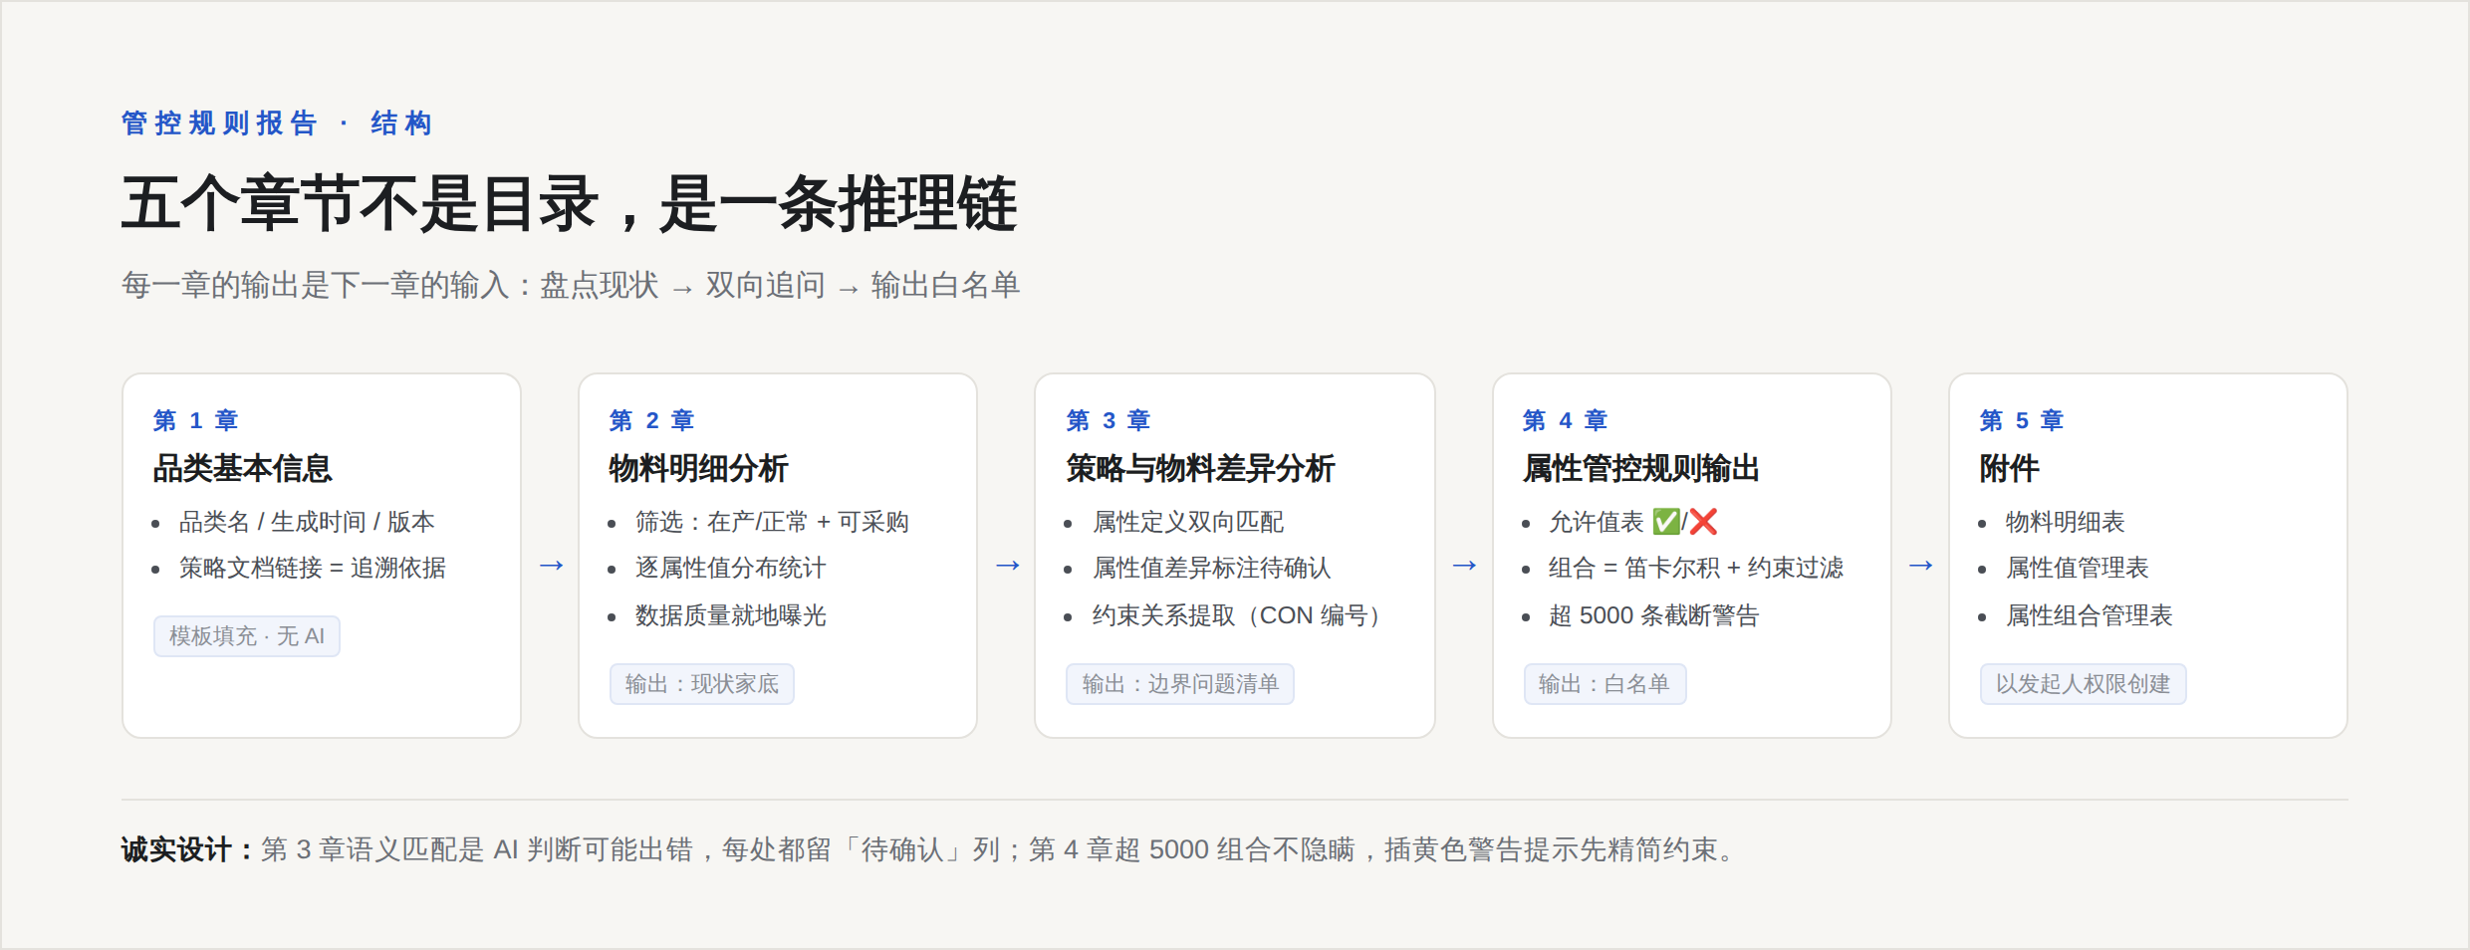Click bullet 逐属性值分布统计
Screen dimensions: 2470x950
coord(731,568)
